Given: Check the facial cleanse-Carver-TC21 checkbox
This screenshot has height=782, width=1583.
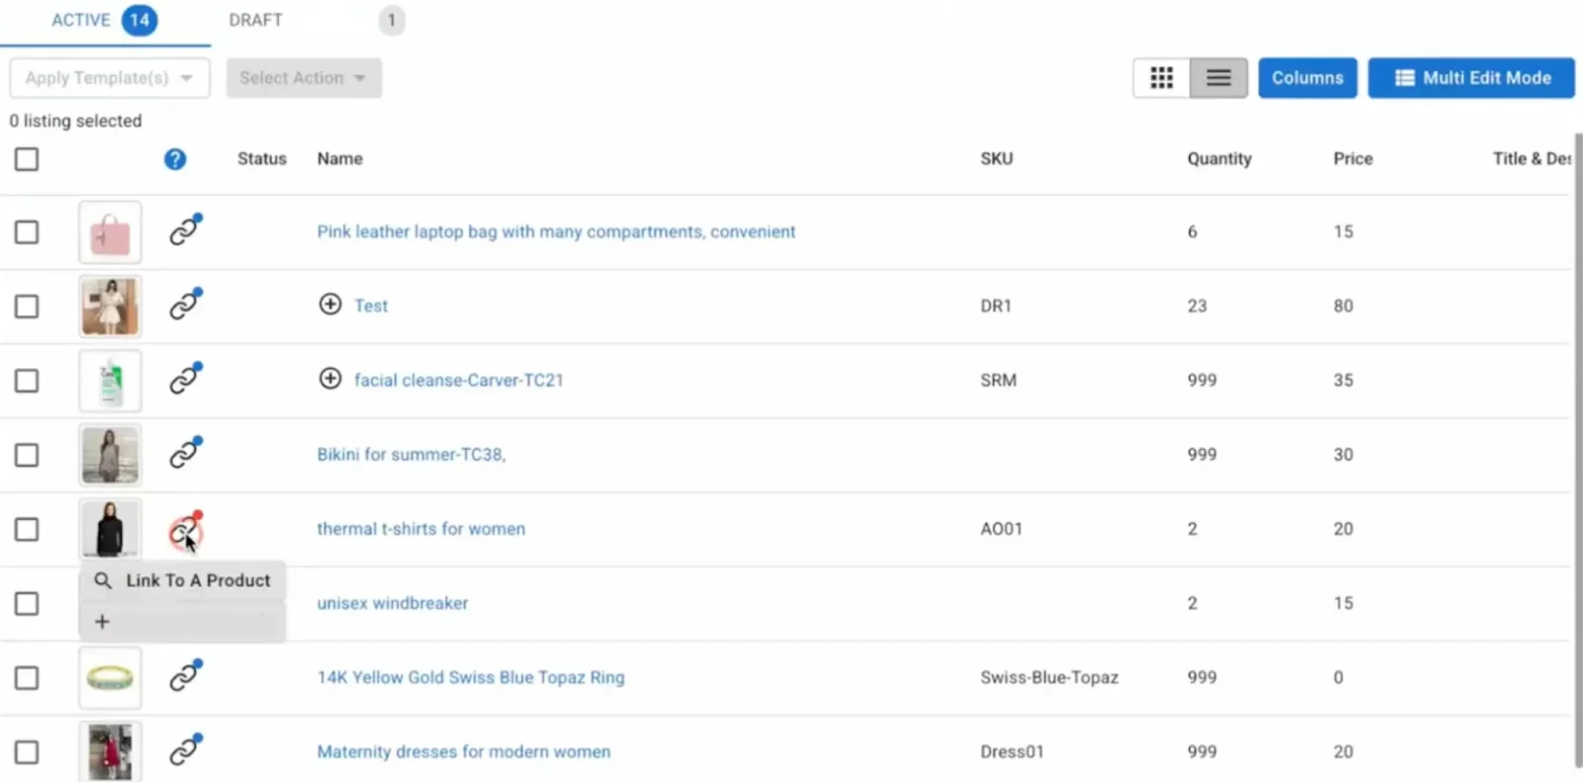Looking at the screenshot, I should click(x=27, y=381).
